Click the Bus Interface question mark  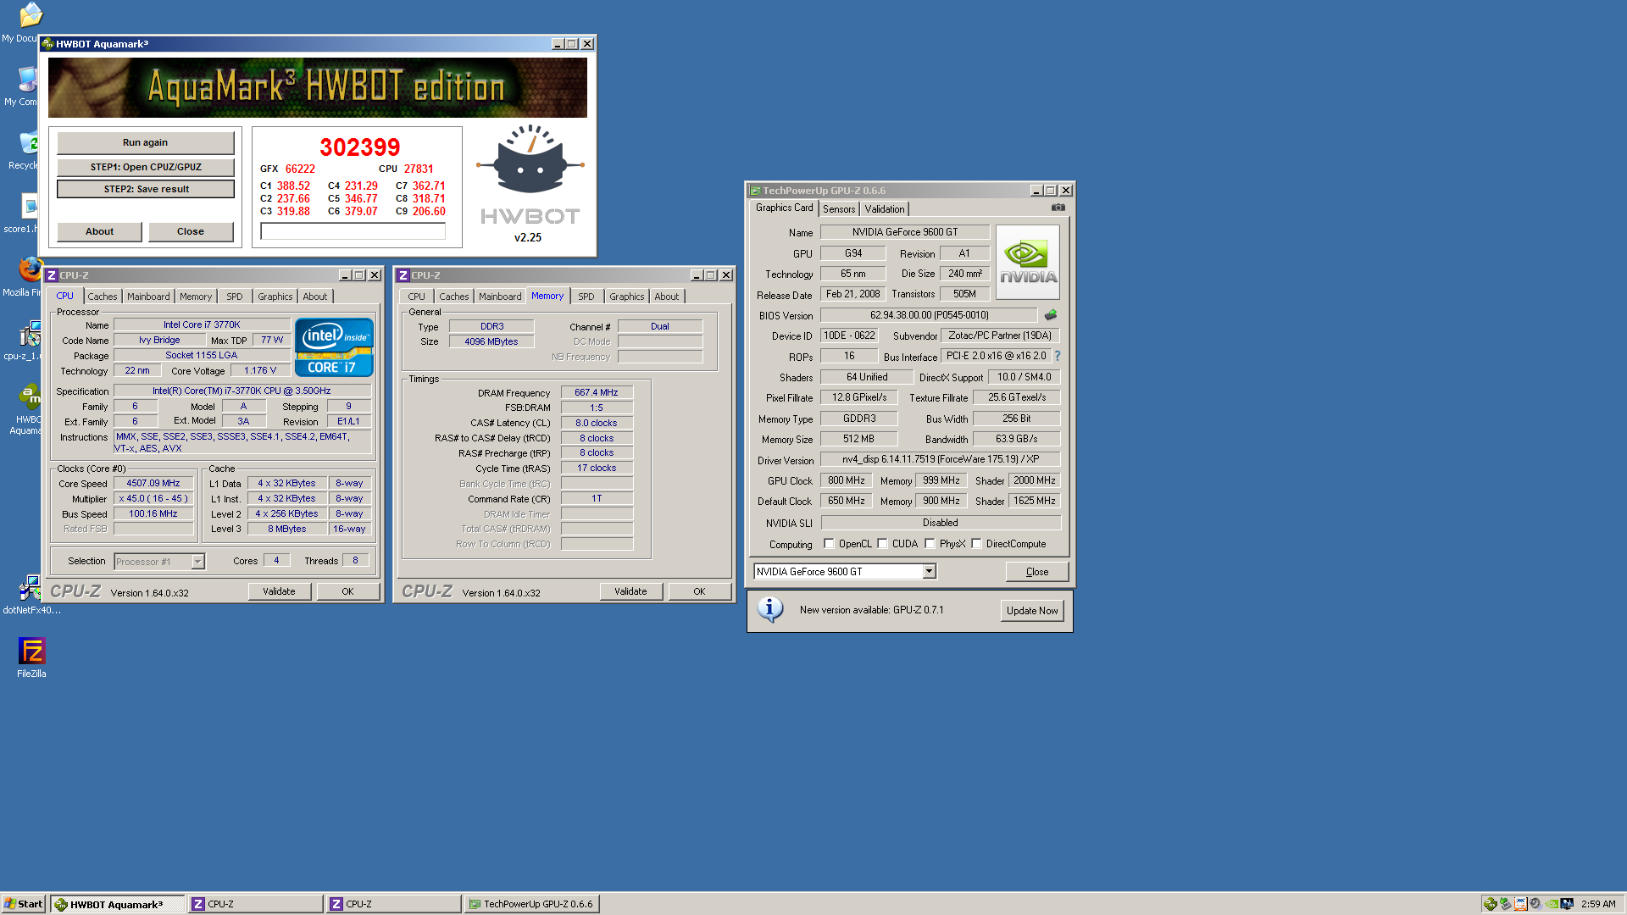point(1058,357)
